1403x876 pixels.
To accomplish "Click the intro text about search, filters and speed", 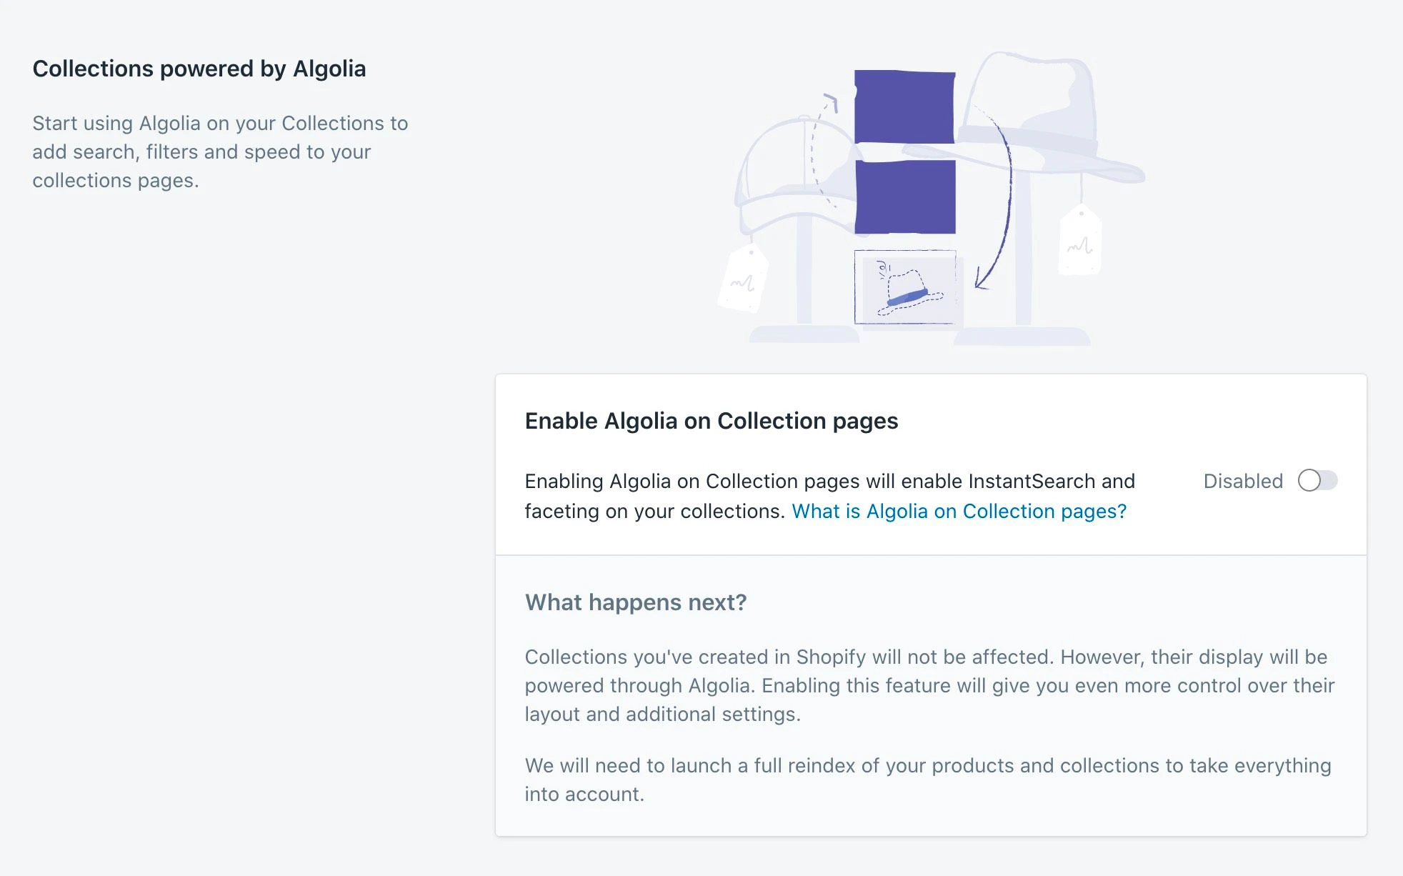I will pos(220,151).
